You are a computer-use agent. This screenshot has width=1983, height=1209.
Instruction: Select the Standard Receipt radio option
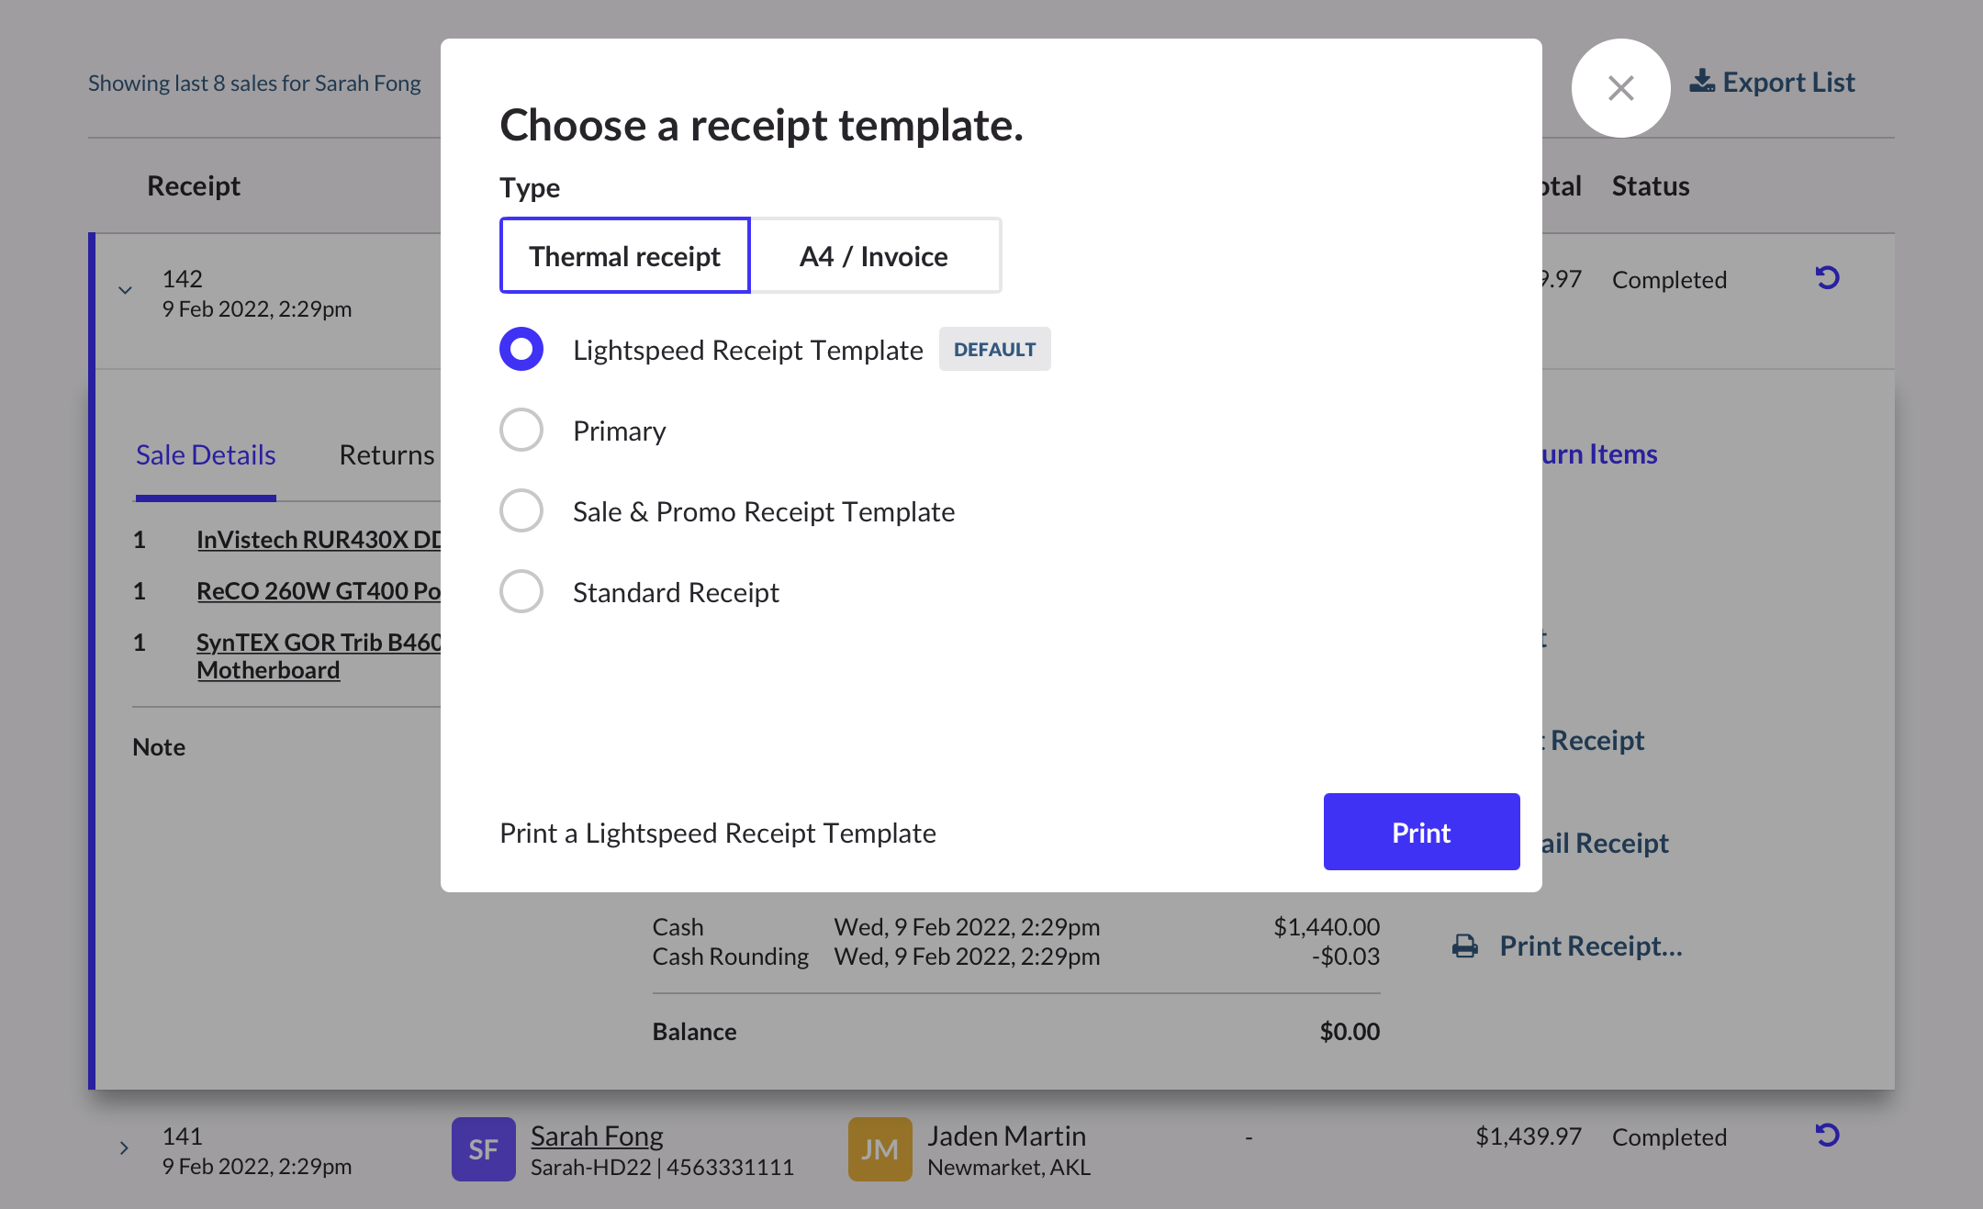[521, 592]
